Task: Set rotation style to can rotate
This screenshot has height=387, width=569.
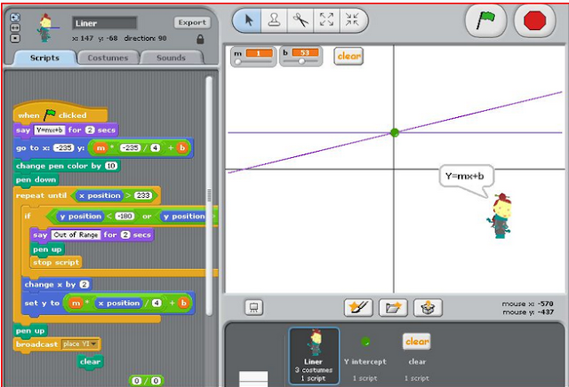Action: [x=15, y=18]
